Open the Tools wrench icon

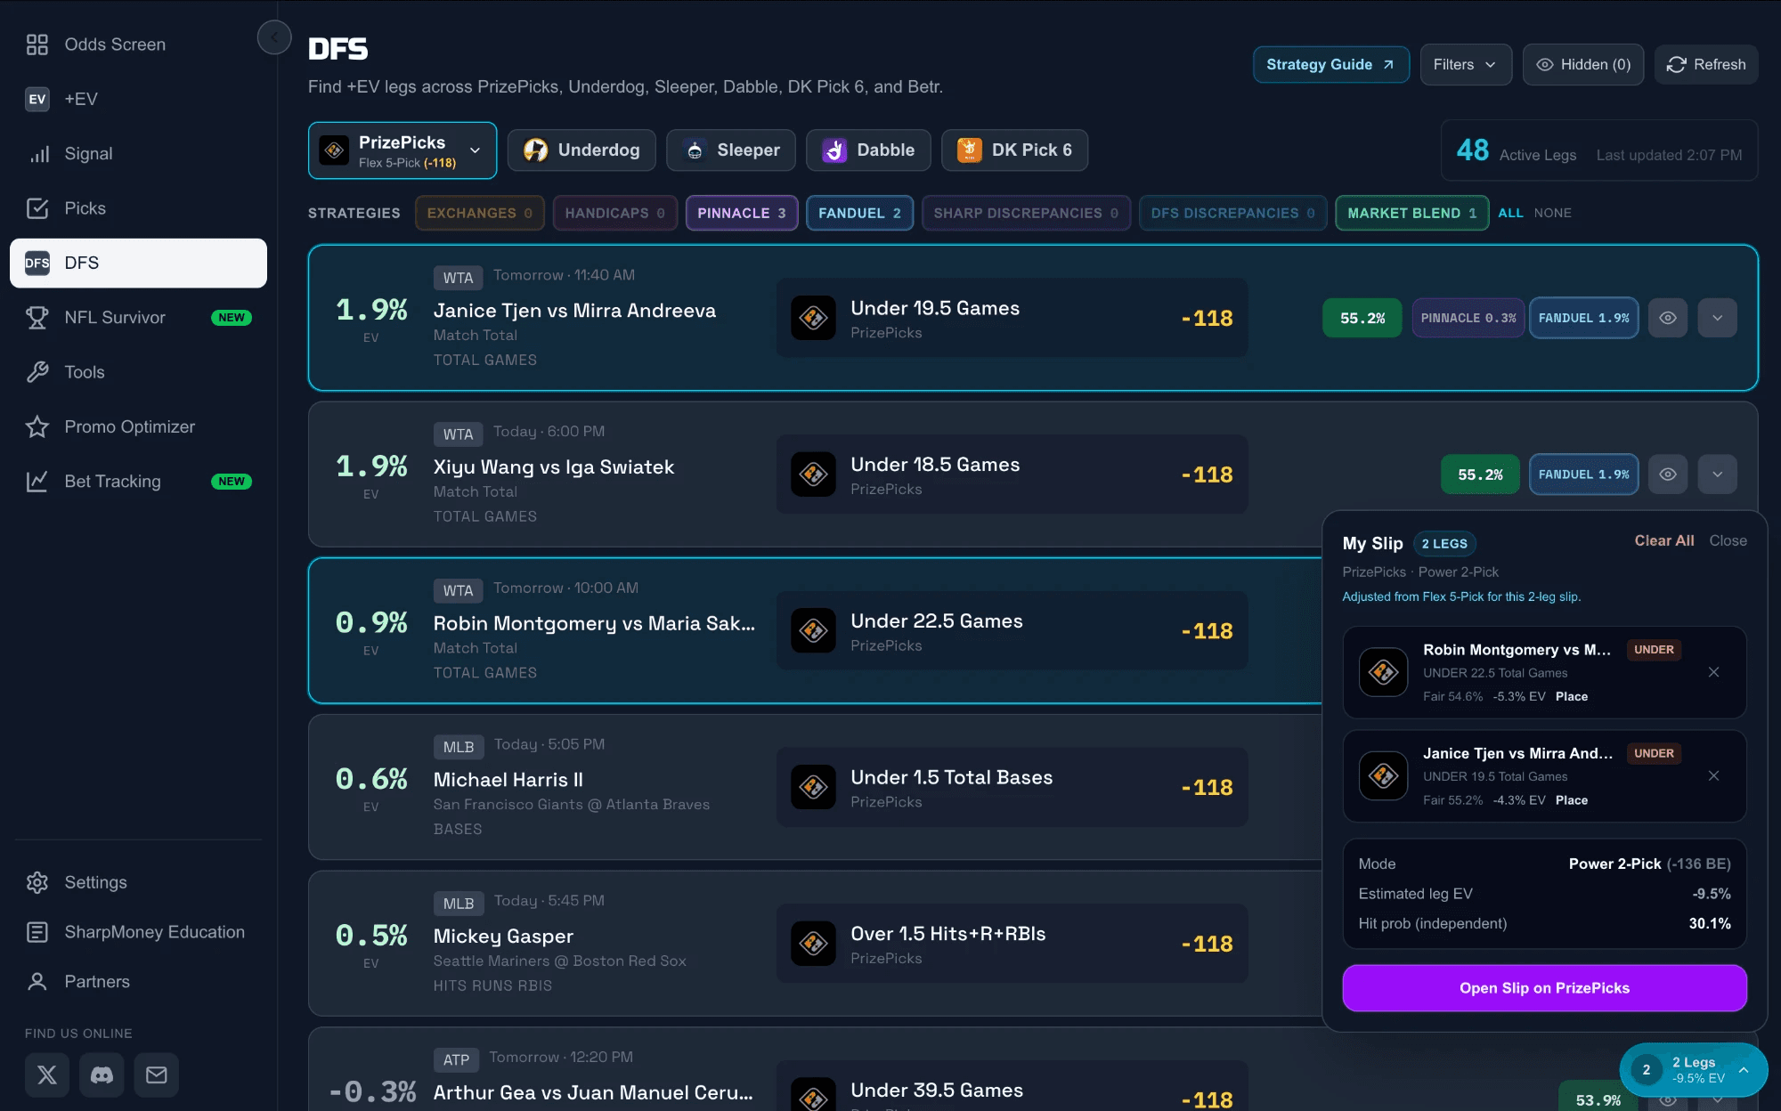37,372
